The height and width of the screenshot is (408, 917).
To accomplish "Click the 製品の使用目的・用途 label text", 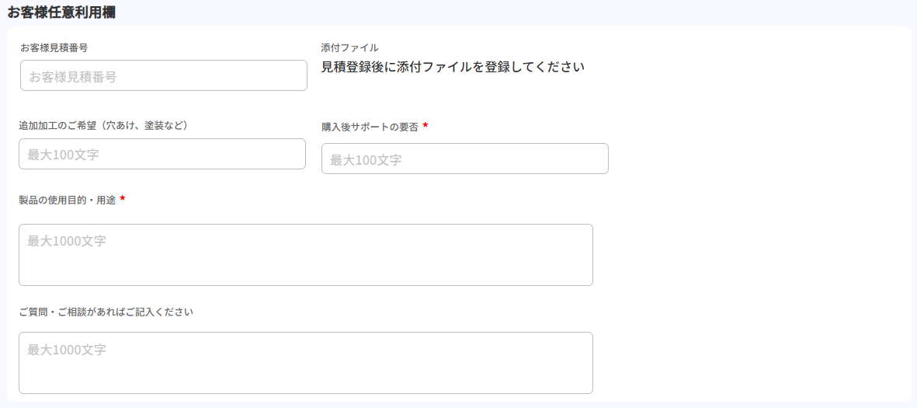I will click(68, 201).
